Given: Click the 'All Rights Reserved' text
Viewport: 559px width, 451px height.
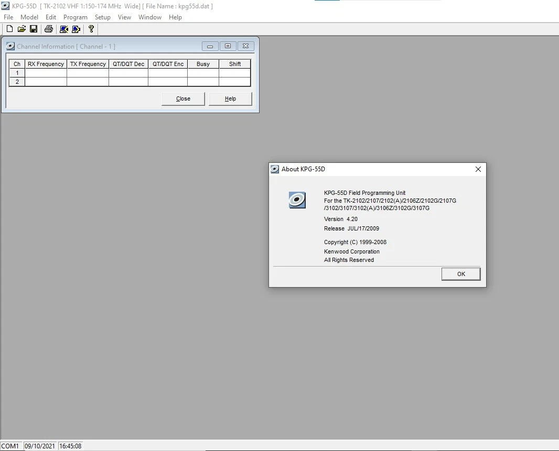Looking at the screenshot, I should click(x=349, y=260).
